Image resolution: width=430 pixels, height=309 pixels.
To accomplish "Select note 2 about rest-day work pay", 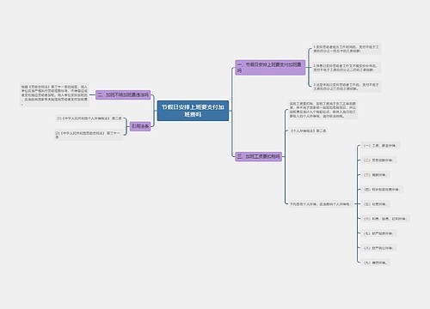I will [x=347, y=68].
